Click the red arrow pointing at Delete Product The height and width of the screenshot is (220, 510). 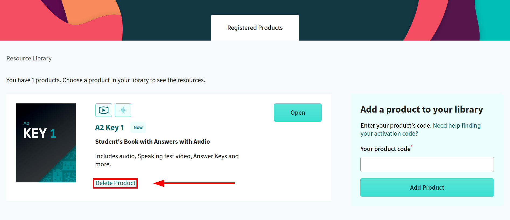[194, 183]
